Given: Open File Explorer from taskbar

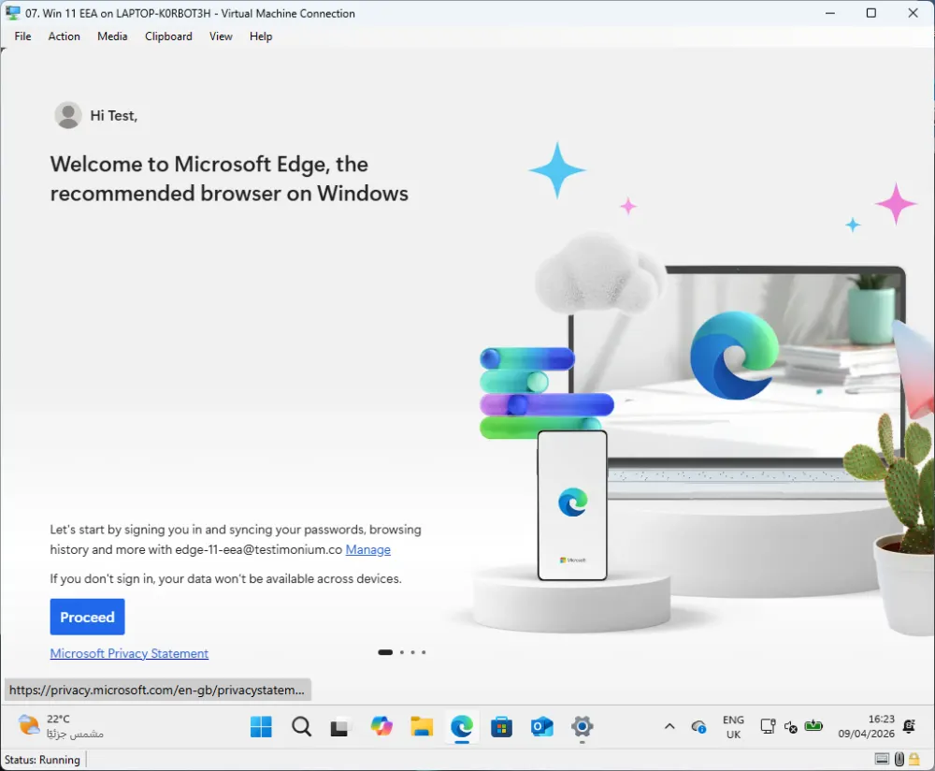Looking at the screenshot, I should (x=422, y=727).
